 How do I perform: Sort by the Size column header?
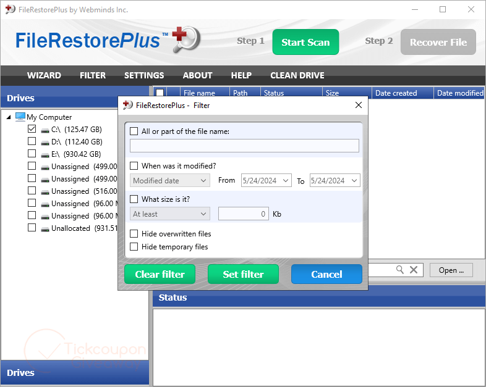347,93
